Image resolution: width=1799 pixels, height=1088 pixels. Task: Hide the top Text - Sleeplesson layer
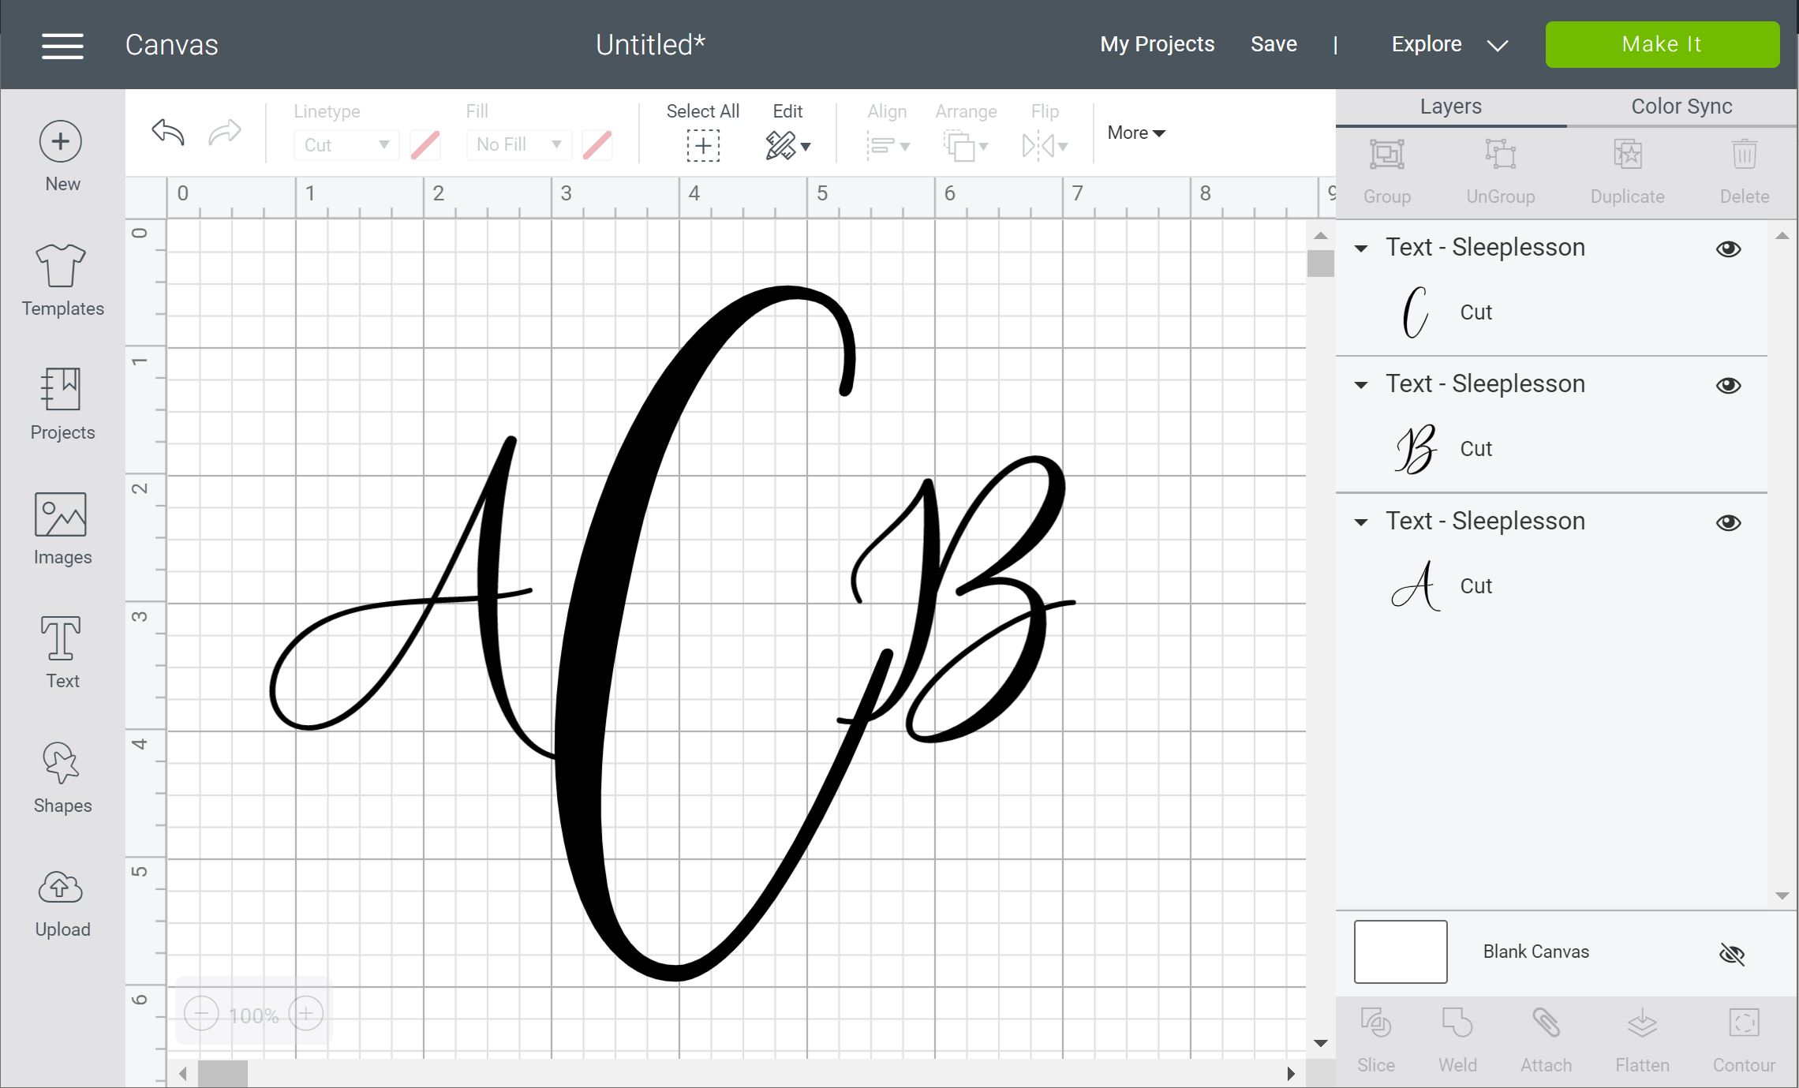[1728, 248]
